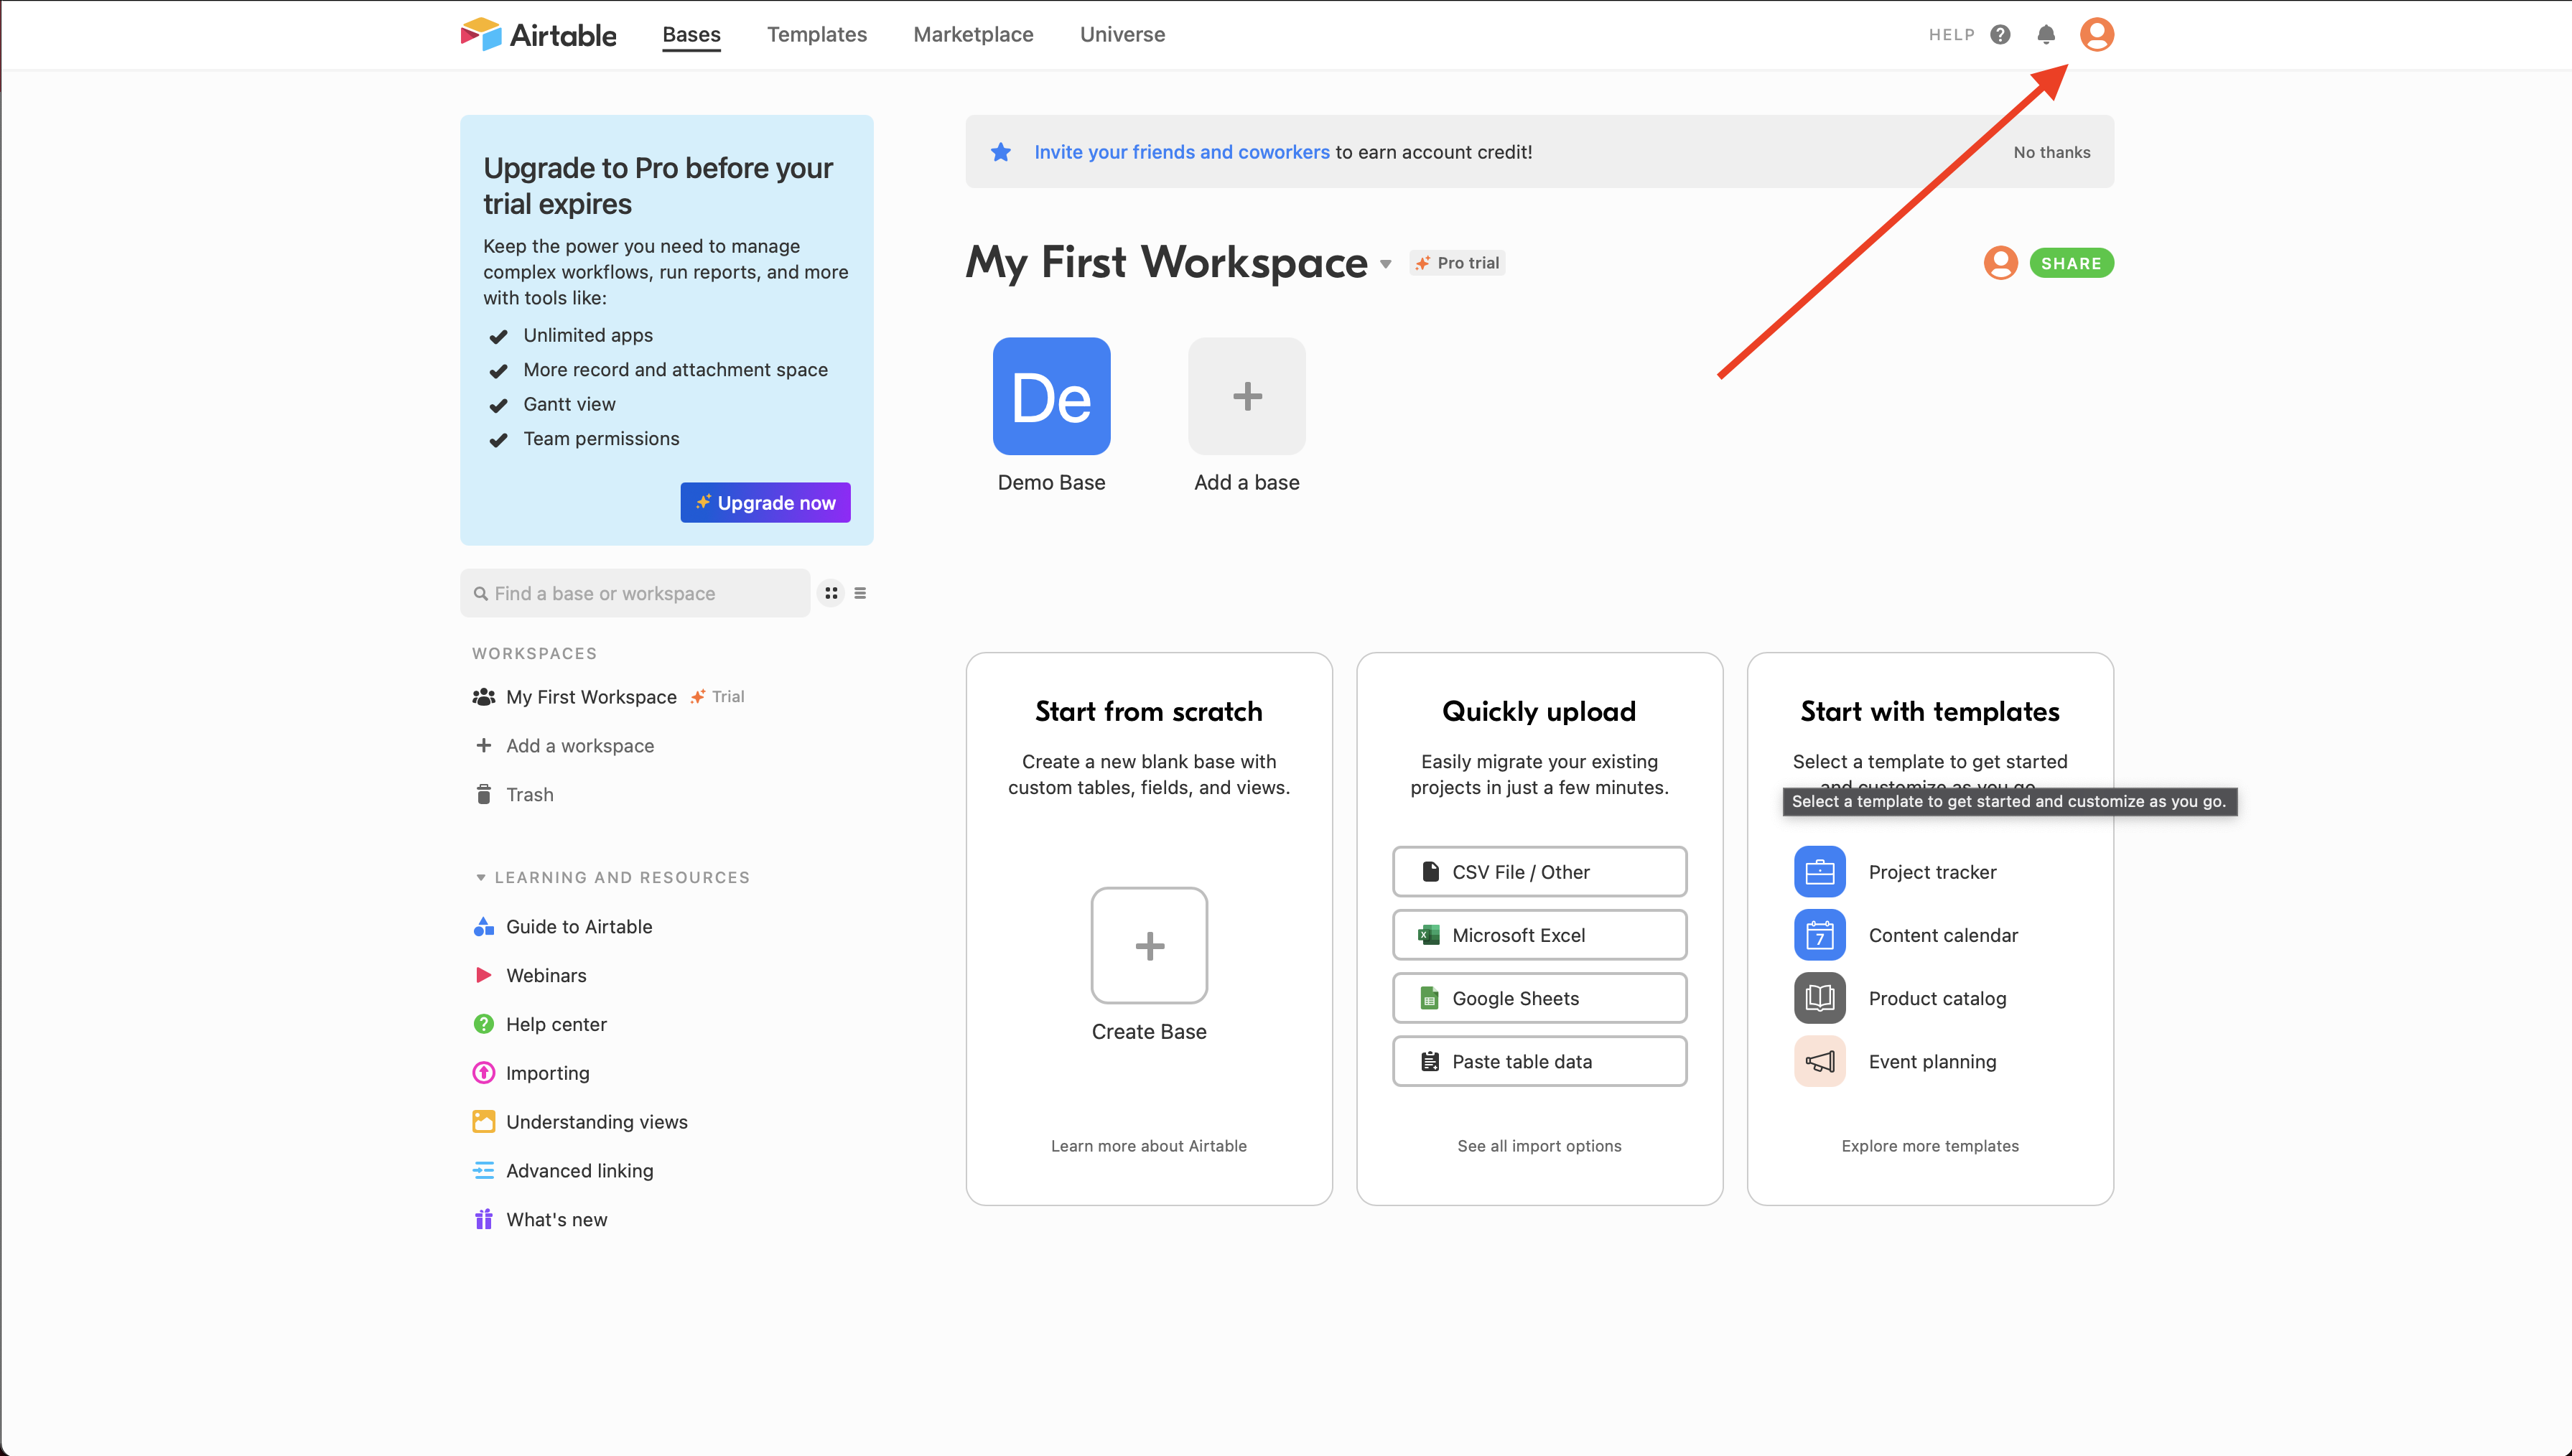
Task: Collapse the Learning and Resources section
Action: (x=481, y=877)
